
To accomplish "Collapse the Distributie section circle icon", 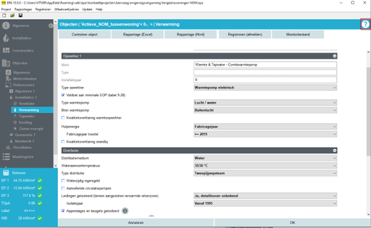I will 335,150.
